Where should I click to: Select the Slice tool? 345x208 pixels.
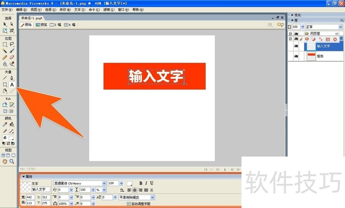pos(12,105)
